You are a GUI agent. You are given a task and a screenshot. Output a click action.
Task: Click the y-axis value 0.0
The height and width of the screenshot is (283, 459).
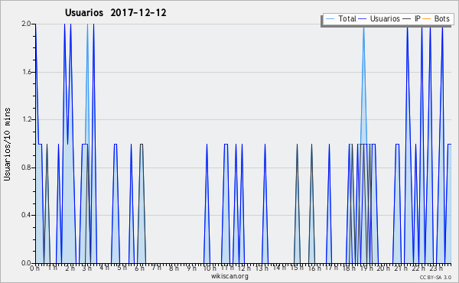pos(26,263)
